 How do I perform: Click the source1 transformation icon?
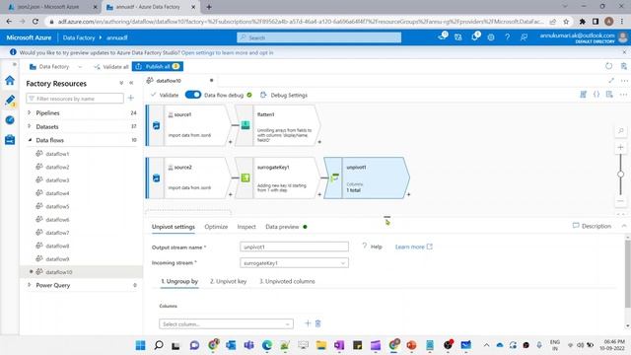[x=156, y=125]
